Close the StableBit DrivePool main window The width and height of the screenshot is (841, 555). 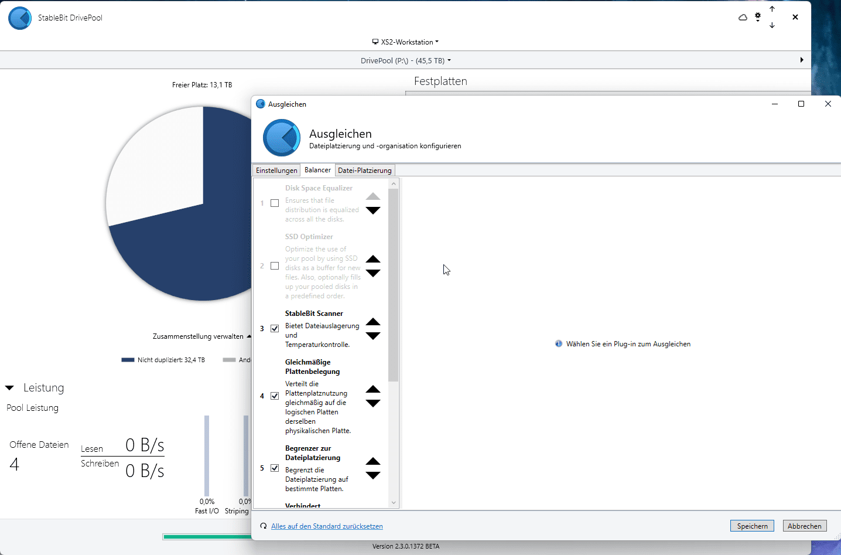[x=795, y=17]
